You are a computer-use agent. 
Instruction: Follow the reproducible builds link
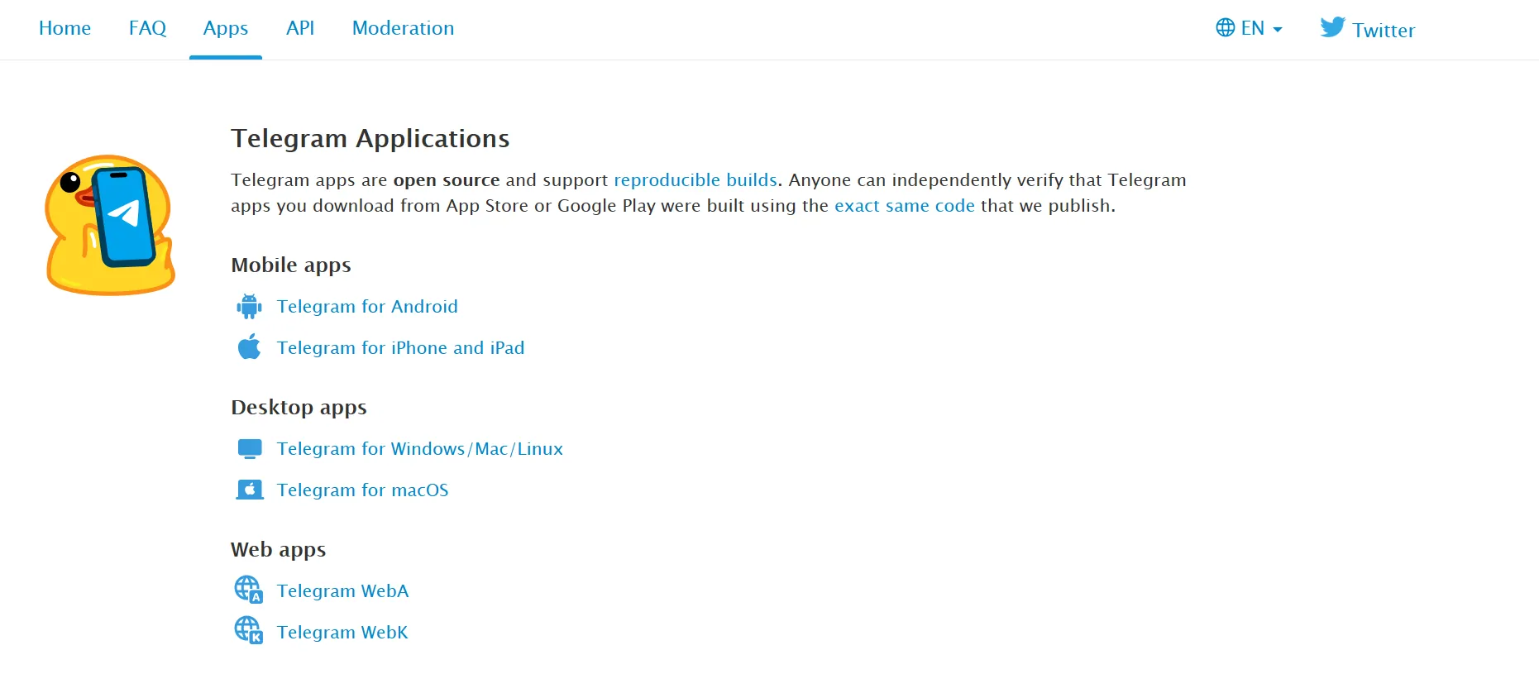point(695,180)
